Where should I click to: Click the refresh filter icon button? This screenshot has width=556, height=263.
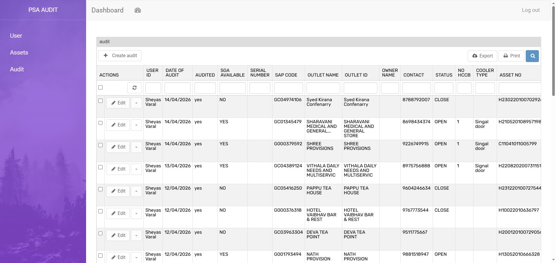[x=135, y=88]
